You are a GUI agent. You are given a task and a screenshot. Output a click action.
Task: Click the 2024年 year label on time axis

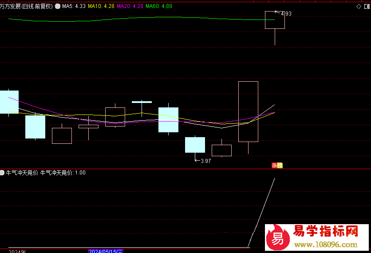[x=17, y=251]
